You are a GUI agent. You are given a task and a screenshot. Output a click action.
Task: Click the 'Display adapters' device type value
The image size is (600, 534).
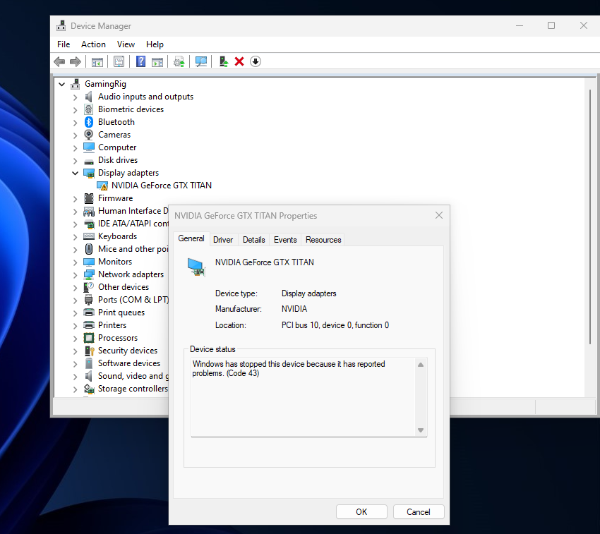308,293
